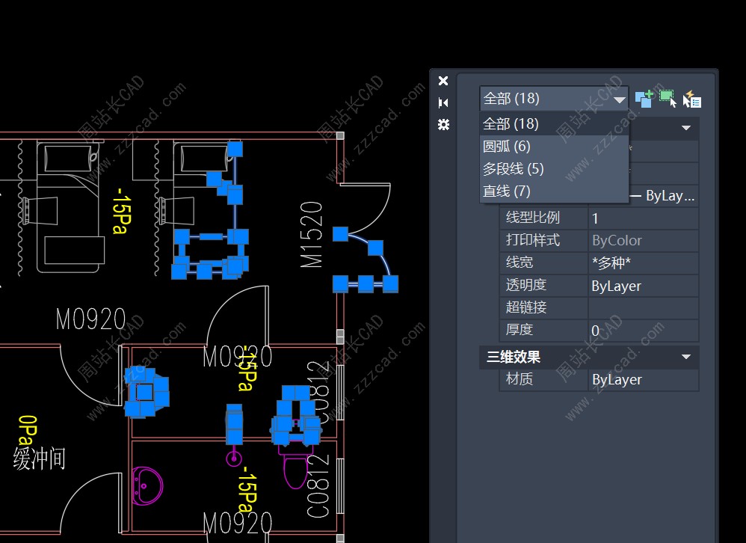Screen dimensions: 746x543
Task: Click the 线型比例 value field
Action: (x=643, y=218)
